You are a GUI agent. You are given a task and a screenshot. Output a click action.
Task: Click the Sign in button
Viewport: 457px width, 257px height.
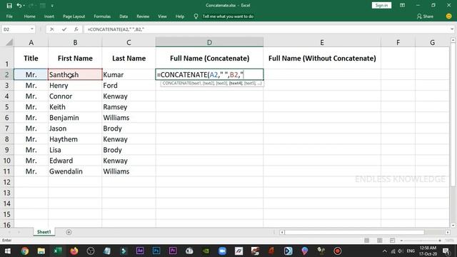click(x=381, y=5)
